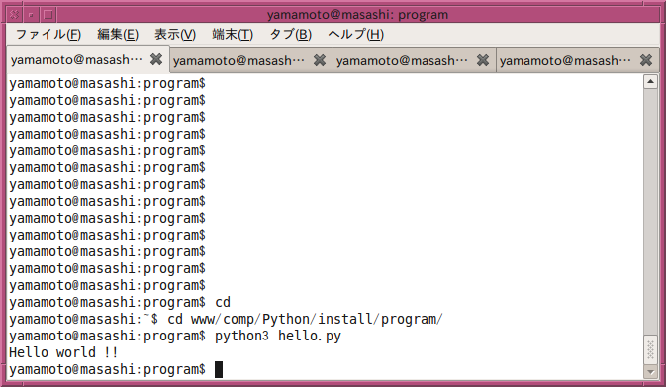
Task: Close the second terminal tab
Action: (x=320, y=60)
